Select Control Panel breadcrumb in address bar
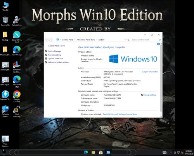The height and width of the screenshot is (156, 194). 68,40
